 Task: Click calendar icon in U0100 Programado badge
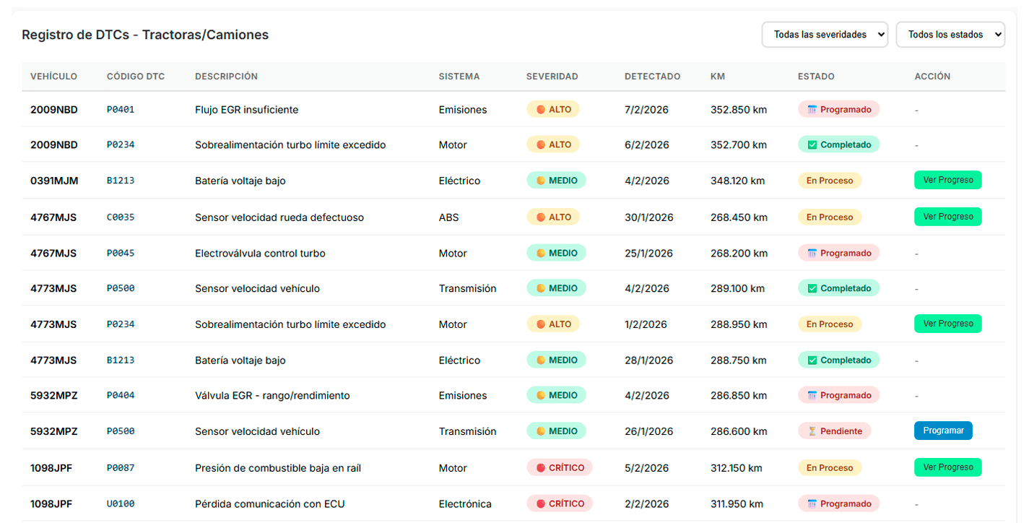pyautogui.click(x=812, y=504)
